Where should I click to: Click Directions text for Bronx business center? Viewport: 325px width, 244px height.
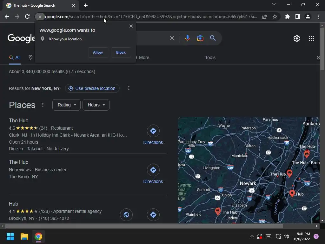(153, 181)
